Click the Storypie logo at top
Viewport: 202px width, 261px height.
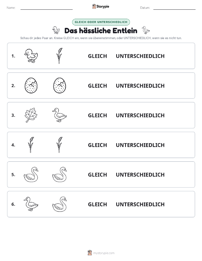tap(101, 7)
